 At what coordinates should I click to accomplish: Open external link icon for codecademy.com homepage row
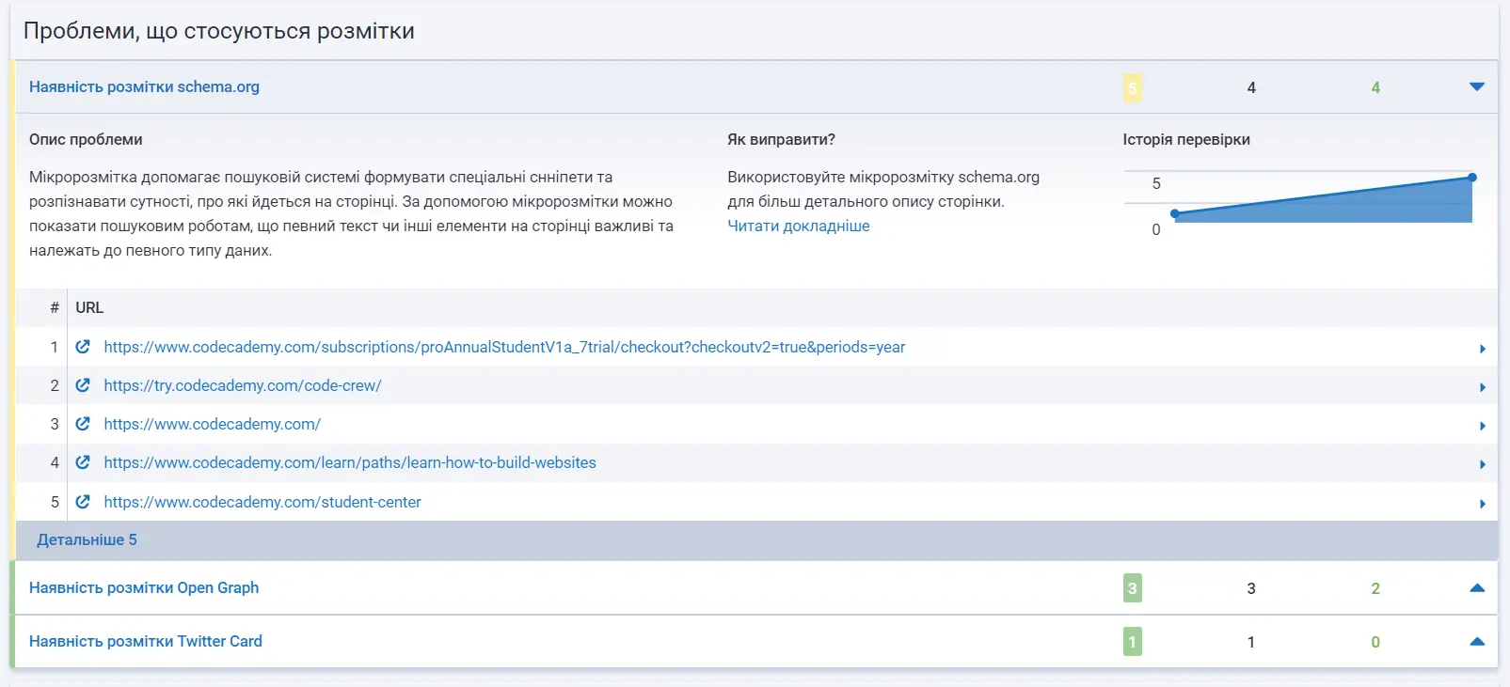pos(83,424)
